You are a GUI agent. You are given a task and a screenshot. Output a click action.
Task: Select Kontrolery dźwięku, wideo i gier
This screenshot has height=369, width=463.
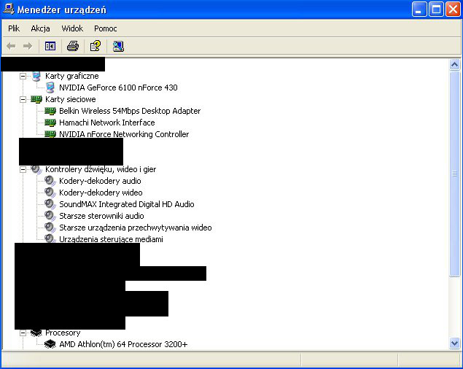click(101, 169)
